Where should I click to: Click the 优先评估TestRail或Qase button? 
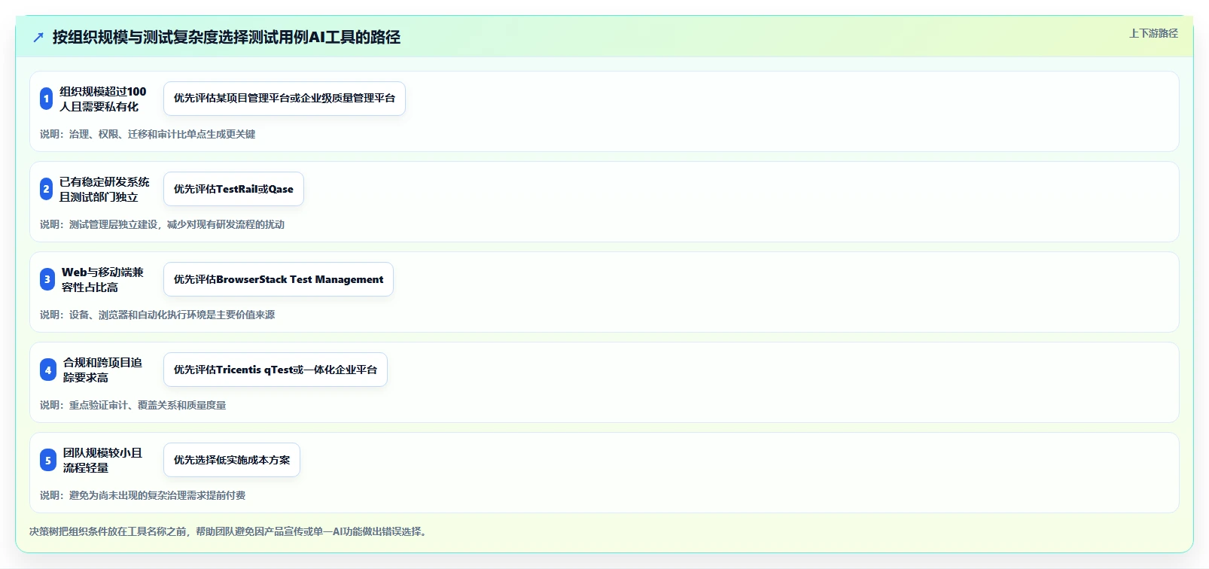coord(233,189)
